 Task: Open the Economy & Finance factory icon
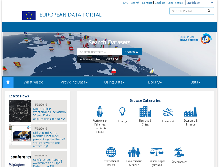coord(191,112)
